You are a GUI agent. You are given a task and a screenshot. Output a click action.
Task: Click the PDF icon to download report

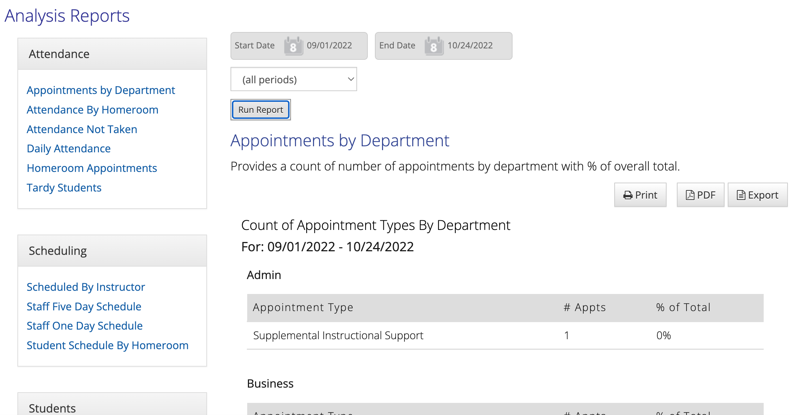[700, 195]
